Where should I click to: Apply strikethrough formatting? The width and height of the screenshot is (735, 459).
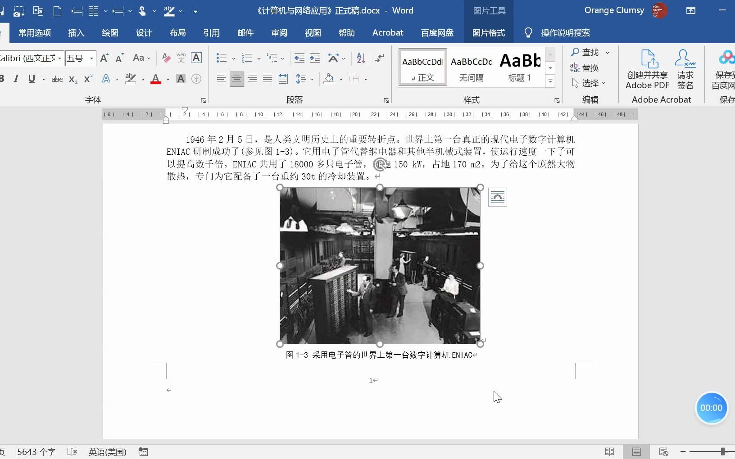pyautogui.click(x=57, y=79)
